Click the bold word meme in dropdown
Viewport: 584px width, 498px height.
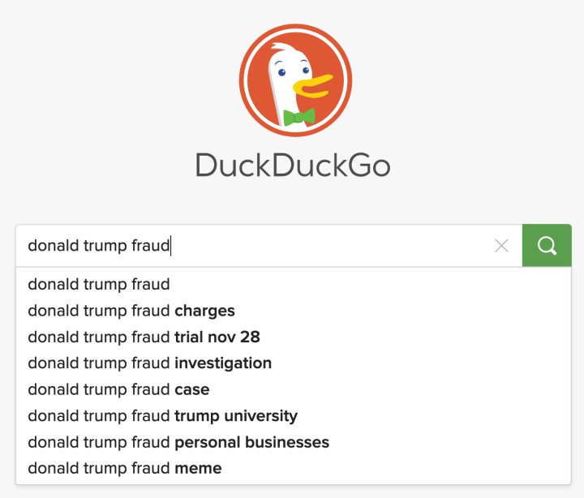pyautogui.click(x=198, y=468)
